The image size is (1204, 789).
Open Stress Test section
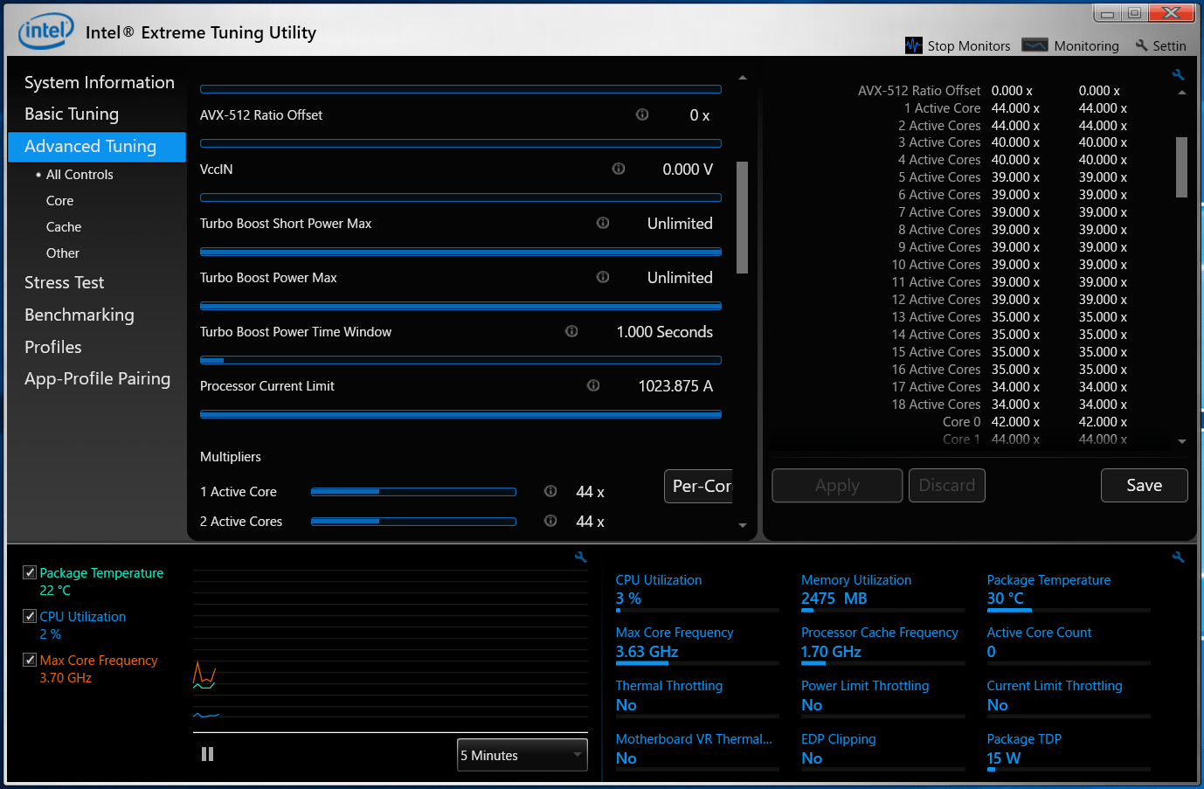65,282
